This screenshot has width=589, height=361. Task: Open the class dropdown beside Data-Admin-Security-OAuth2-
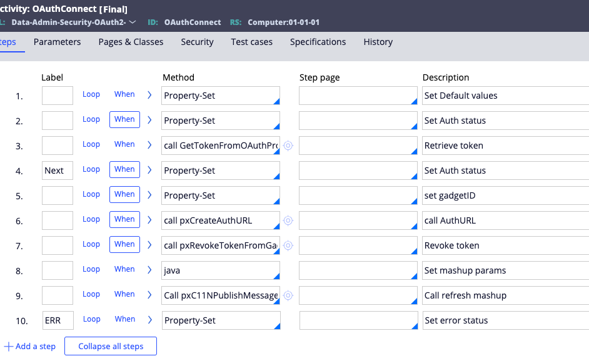[132, 22]
